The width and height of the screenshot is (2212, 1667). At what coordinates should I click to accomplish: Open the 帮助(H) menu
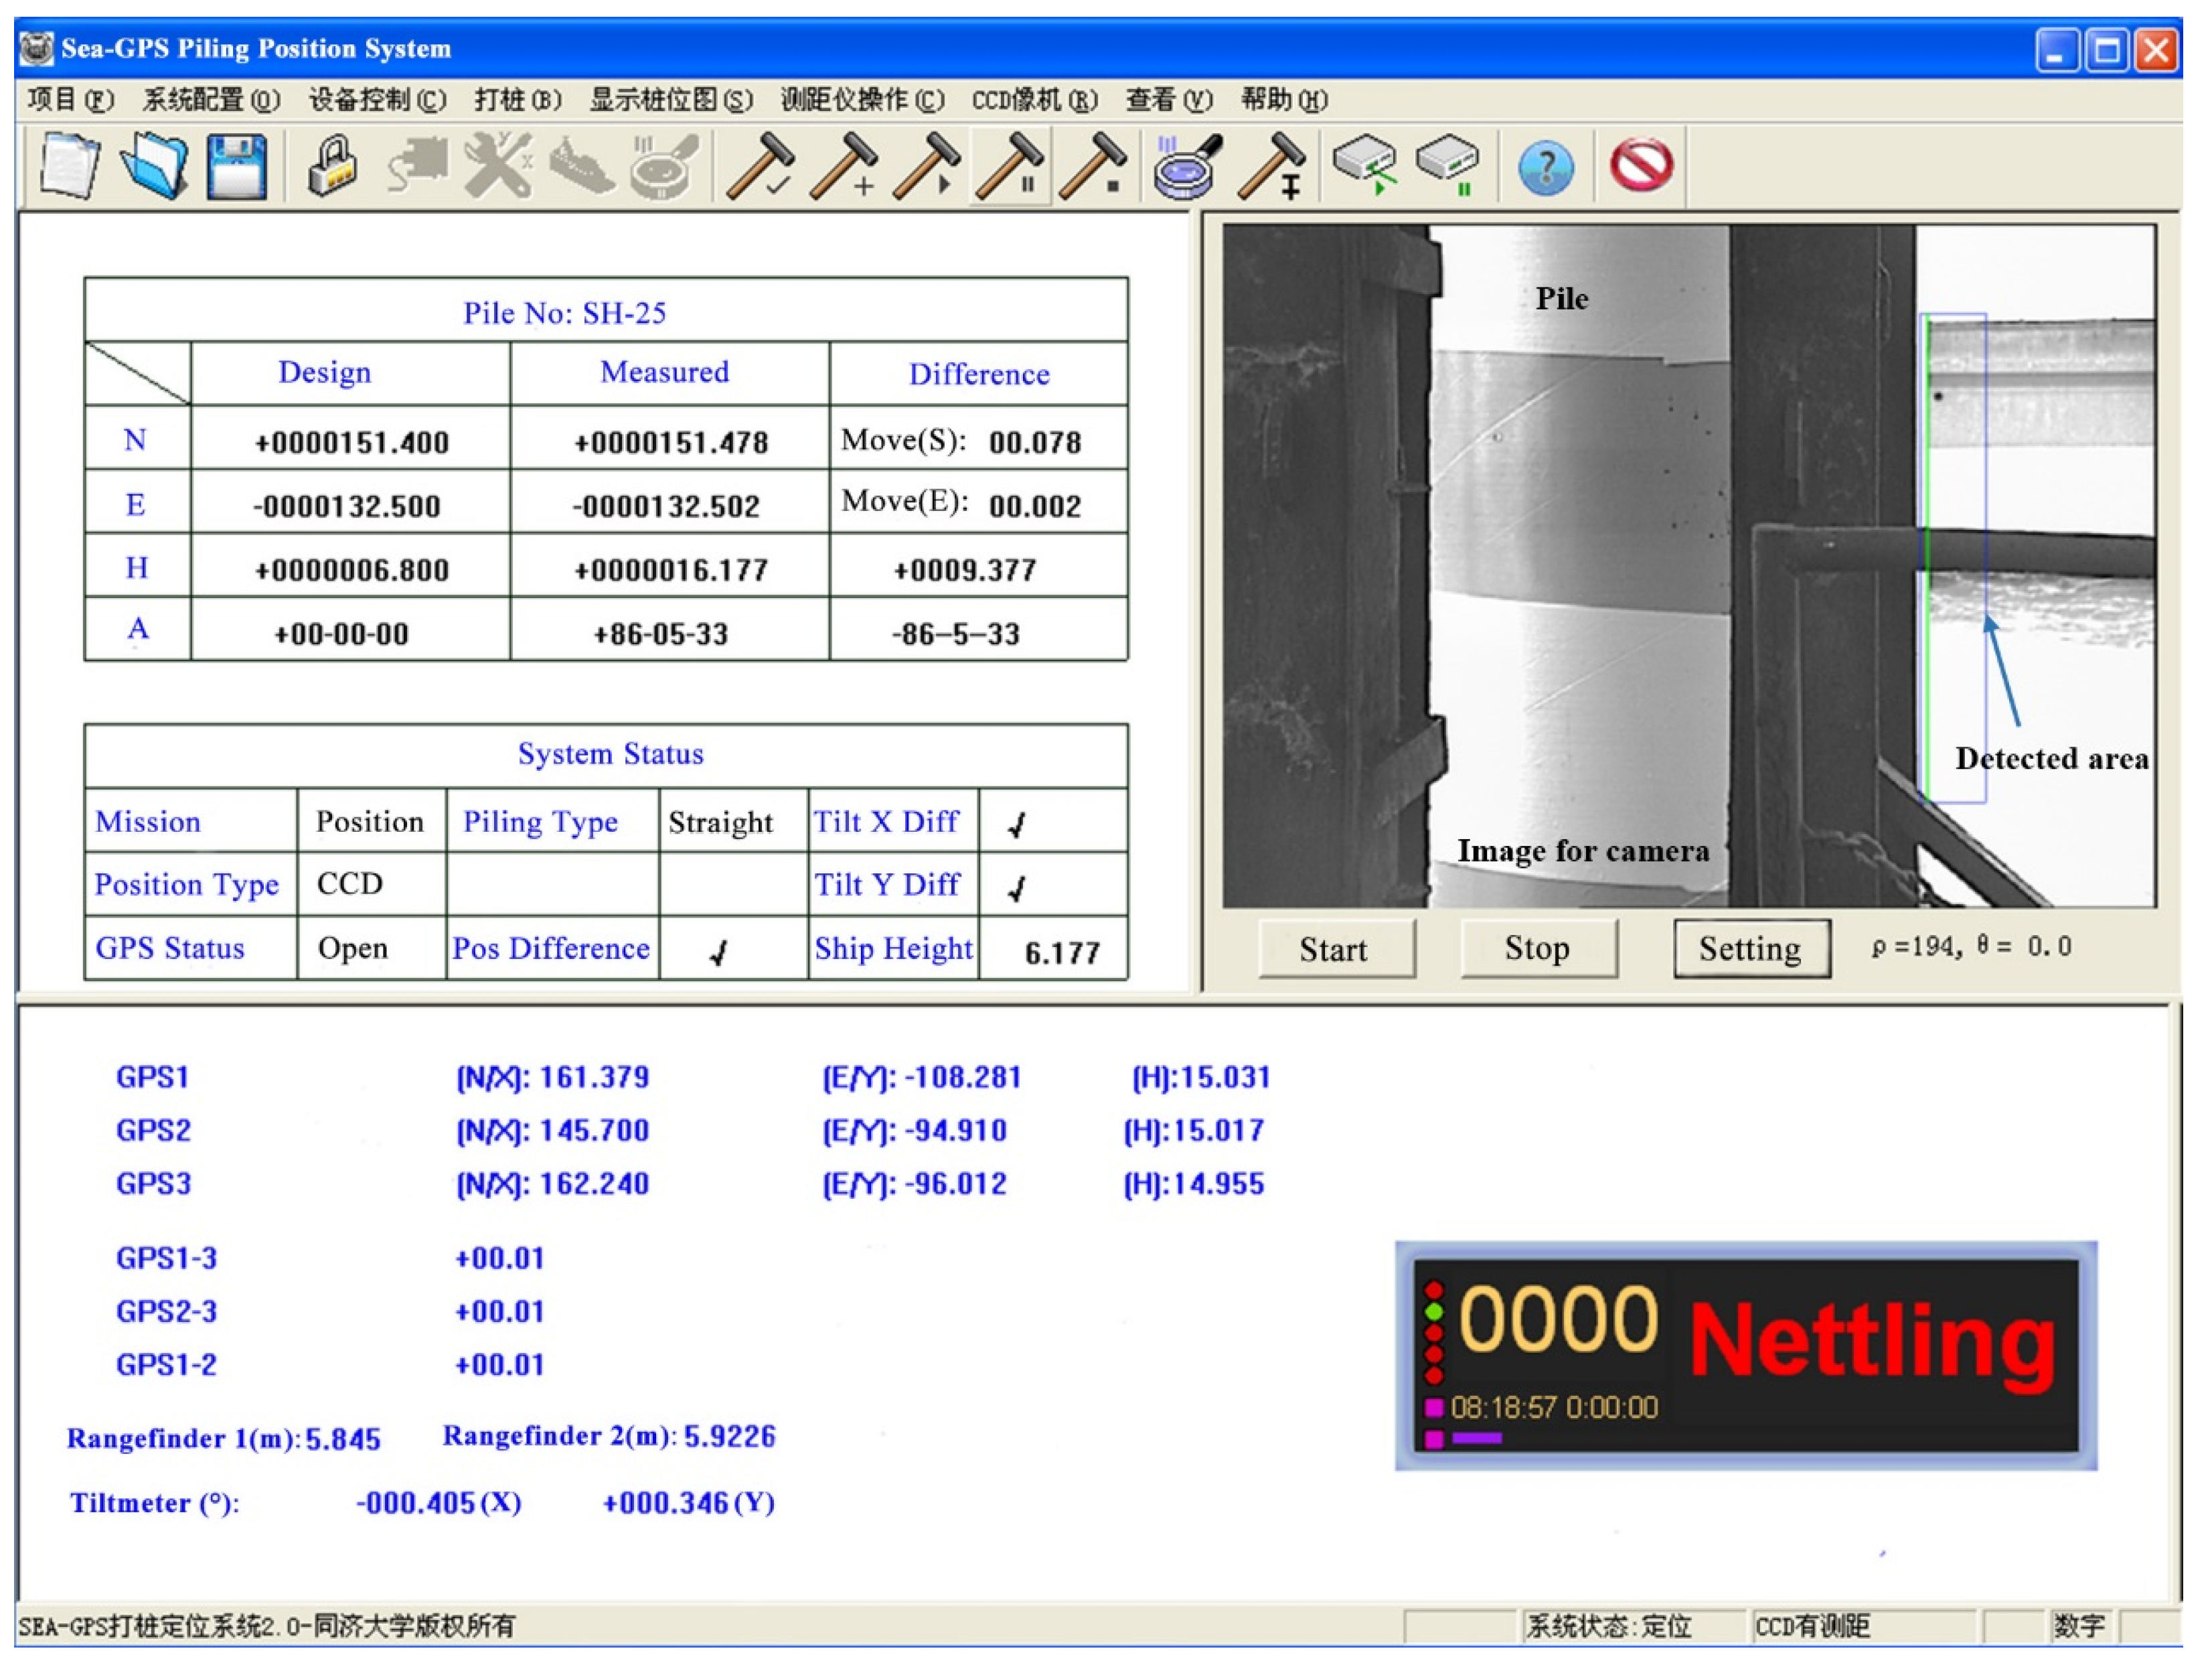pos(1284,100)
